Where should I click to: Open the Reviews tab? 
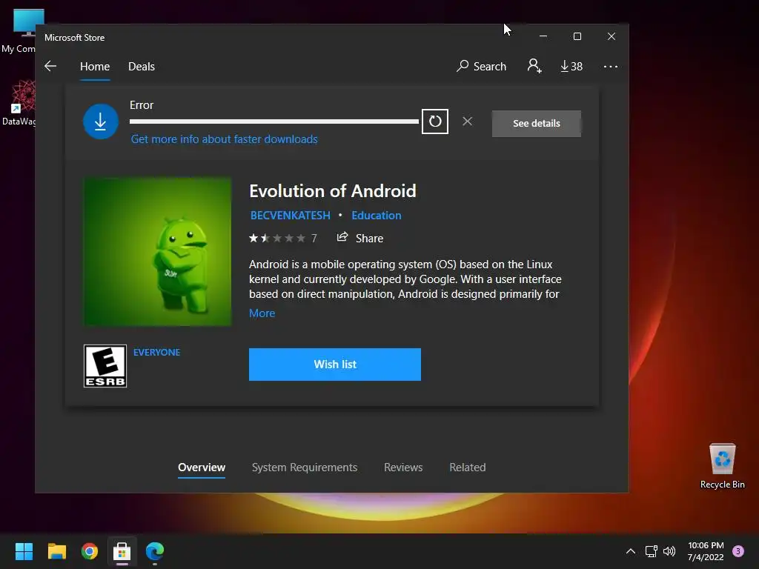(403, 467)
